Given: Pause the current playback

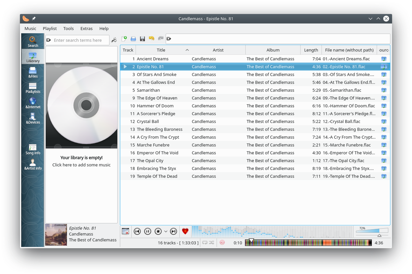Looking at the screenshot, I should click(x=148, y=232).
